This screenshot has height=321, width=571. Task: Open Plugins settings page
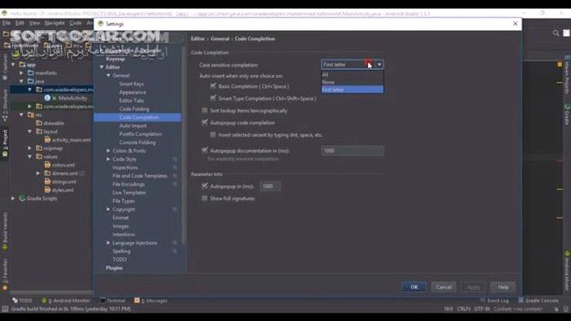(x=114, y=268)
